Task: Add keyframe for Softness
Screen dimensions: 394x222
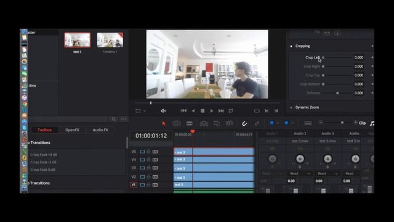Action: pyautogui.click(x=372, y=93)
